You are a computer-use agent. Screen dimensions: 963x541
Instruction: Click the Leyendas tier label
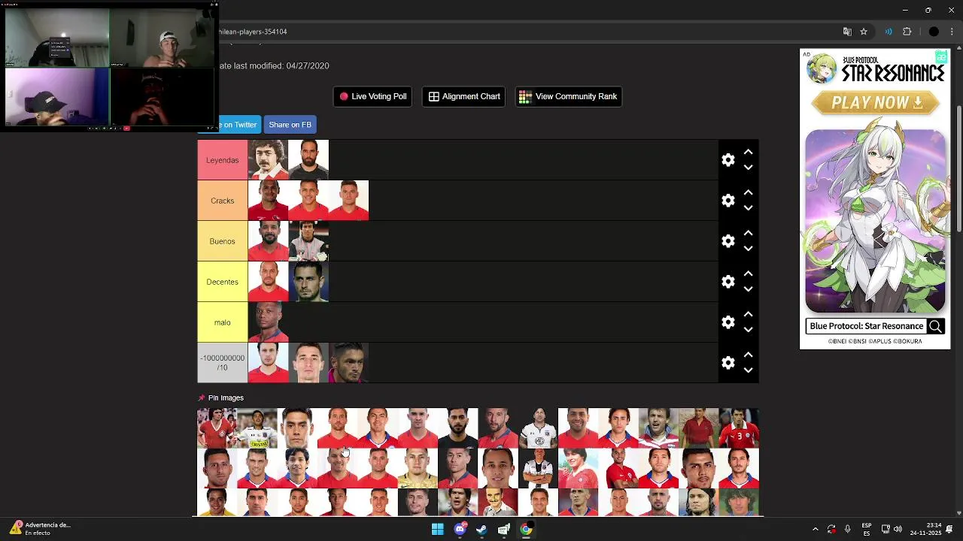point(222,160)
